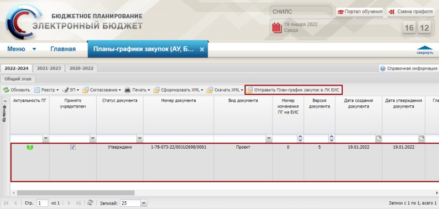This screenshot has width=439, height=209.
Task: Open the Скачать XML dropdown
Action: click(x=225, y=90)
